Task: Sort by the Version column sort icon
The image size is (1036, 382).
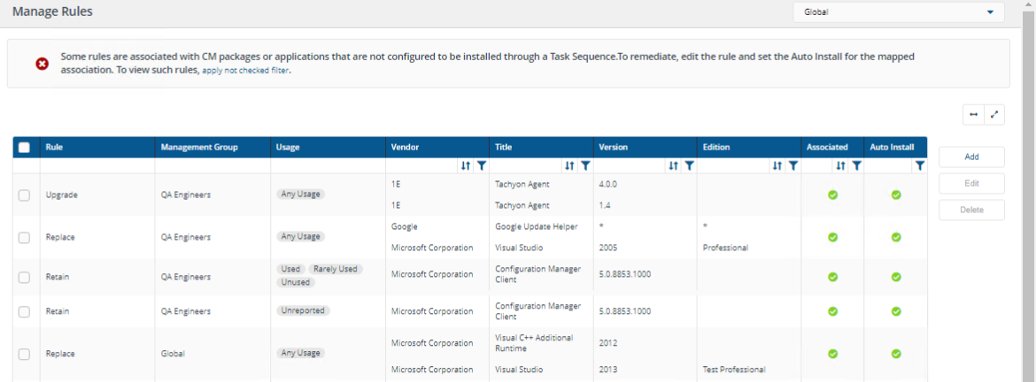Action: pyautogui.click(x=674, y=165)
